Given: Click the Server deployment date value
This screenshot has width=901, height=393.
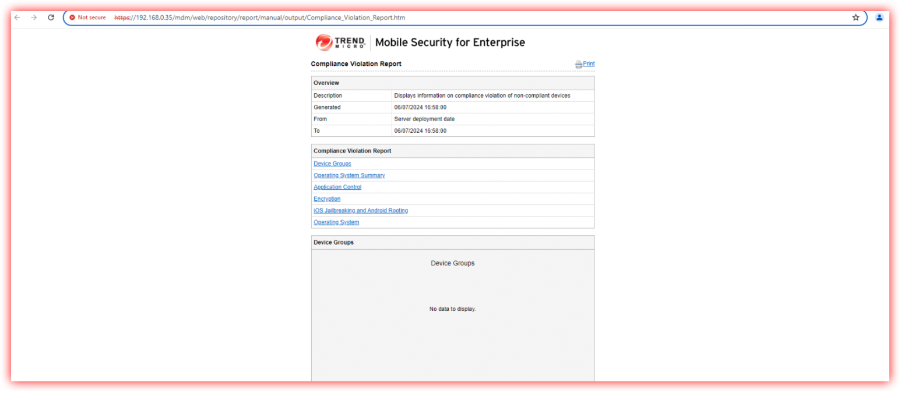Looking at the screenshot, I should coord(424,119).
